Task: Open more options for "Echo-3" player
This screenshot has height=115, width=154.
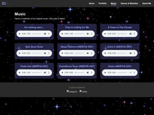Action: [134, 53]
